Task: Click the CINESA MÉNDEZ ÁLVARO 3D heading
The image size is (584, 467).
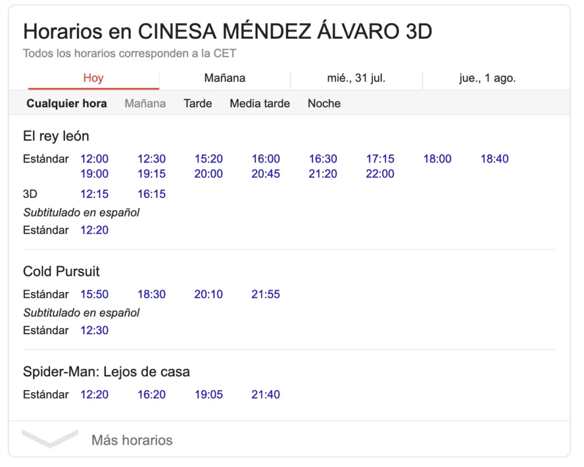Action: [x=226, y=31]
